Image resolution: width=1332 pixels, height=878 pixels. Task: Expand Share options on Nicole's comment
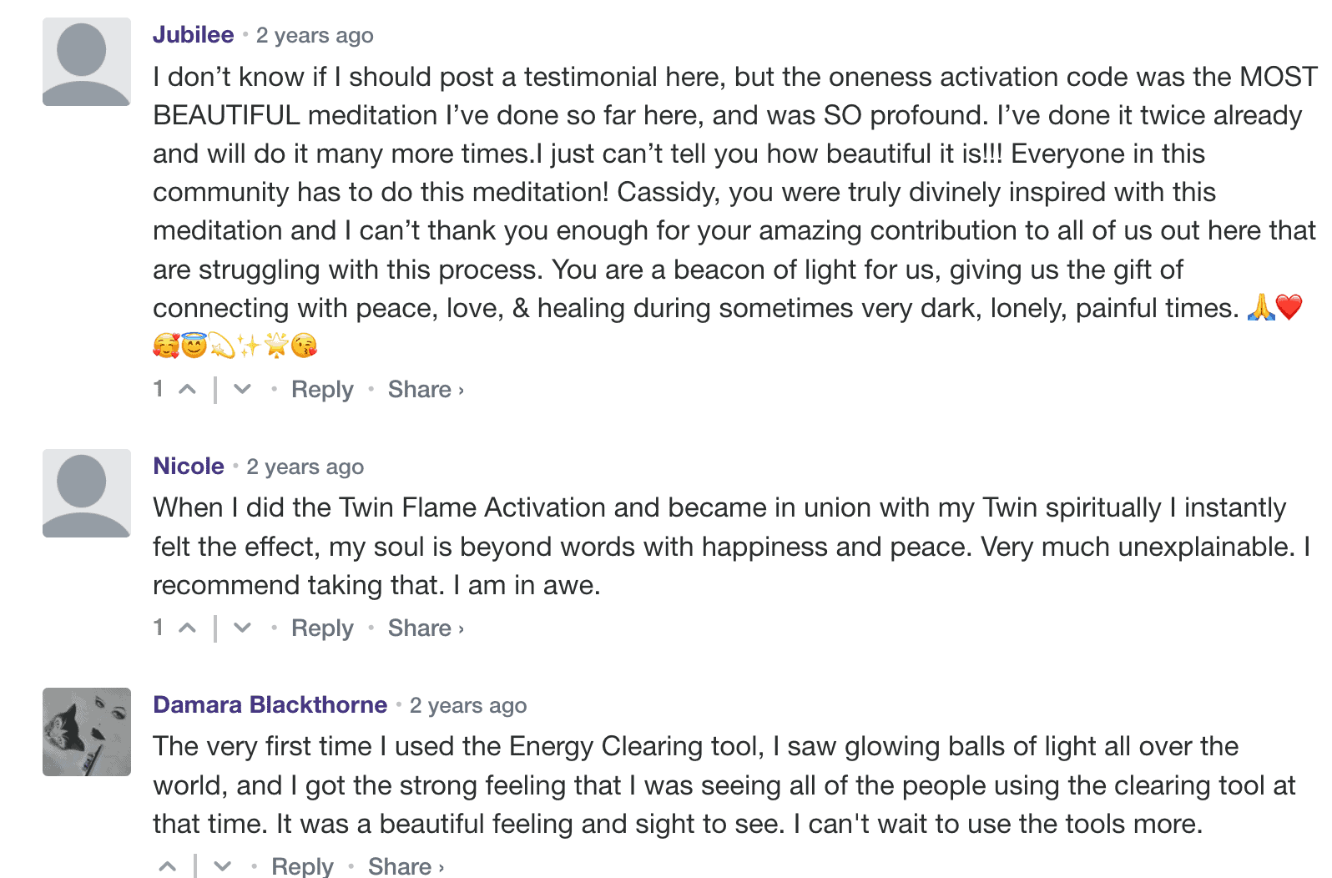(425, 628)
